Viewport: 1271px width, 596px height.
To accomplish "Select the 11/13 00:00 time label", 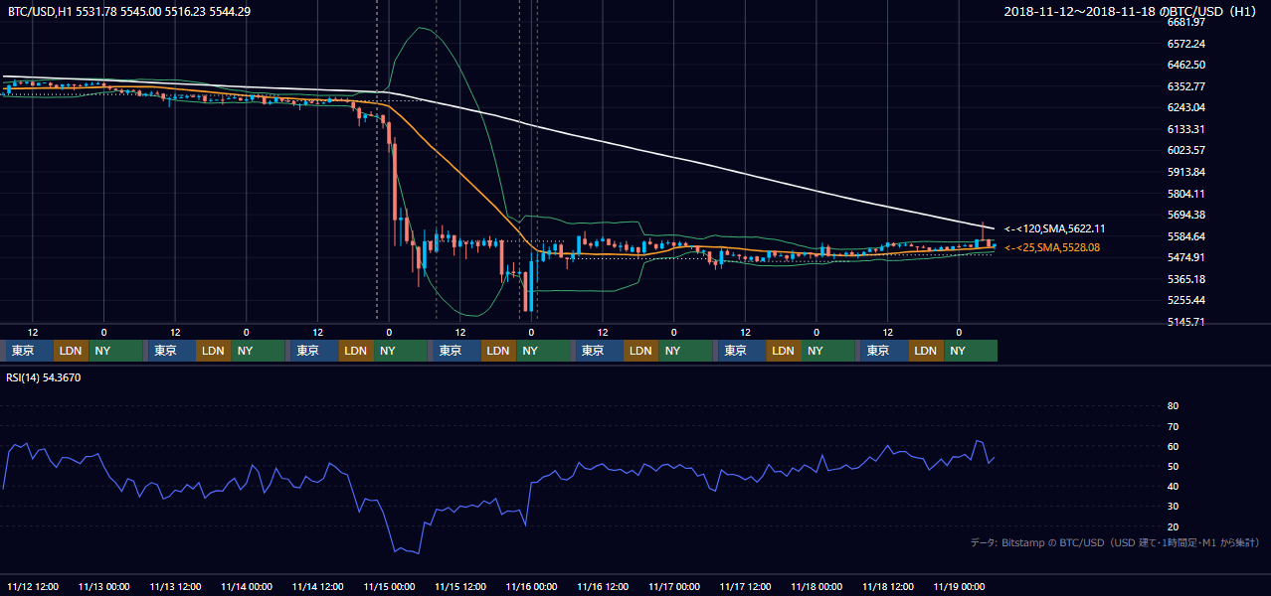I will pyautogui.click(x=104, y=586).
